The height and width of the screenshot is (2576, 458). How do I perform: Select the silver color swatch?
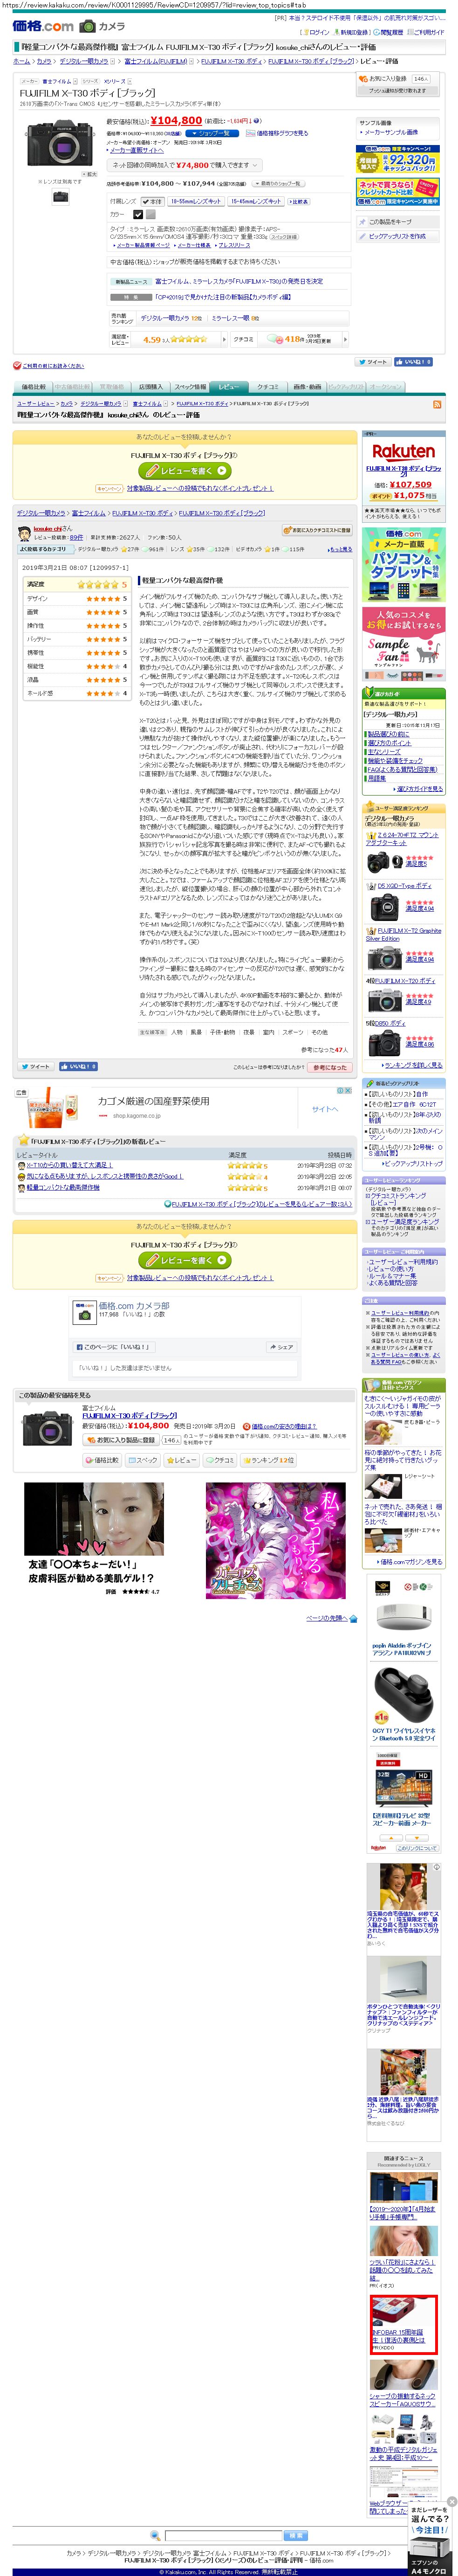[x=151, y=214]
